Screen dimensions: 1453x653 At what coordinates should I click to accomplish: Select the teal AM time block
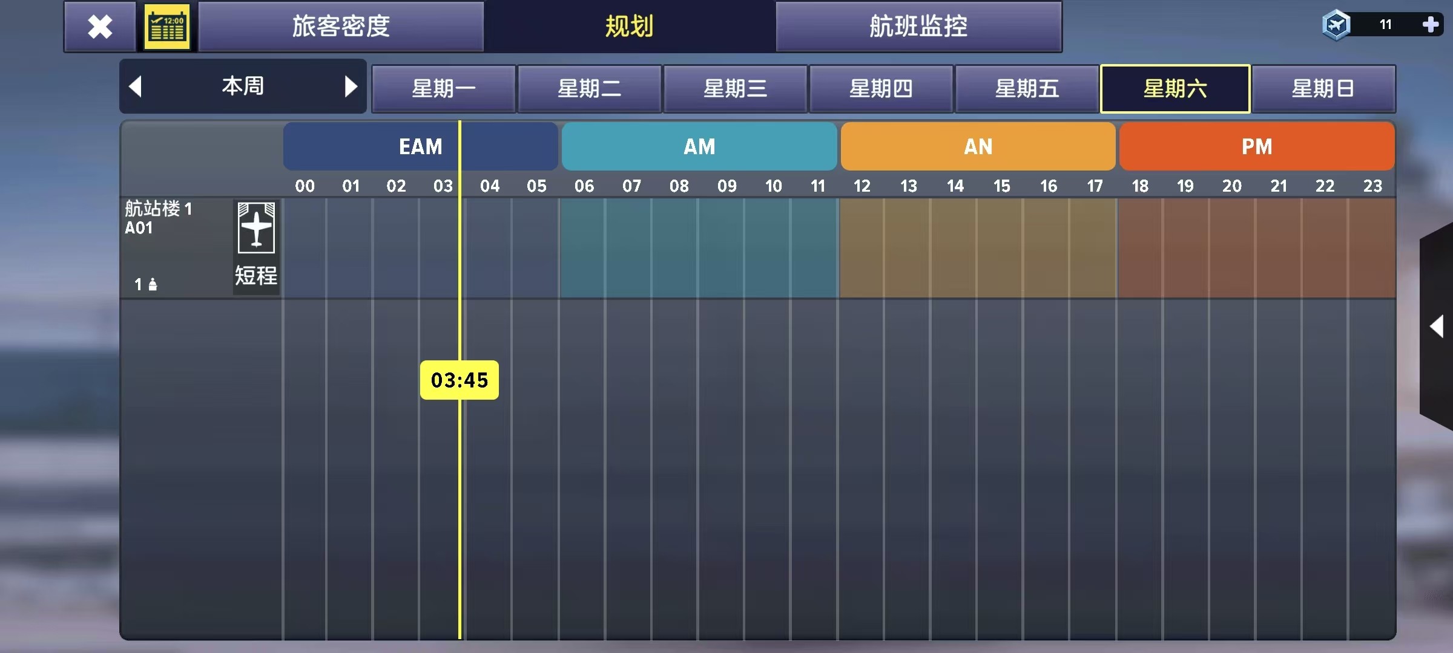click(699, 146)
